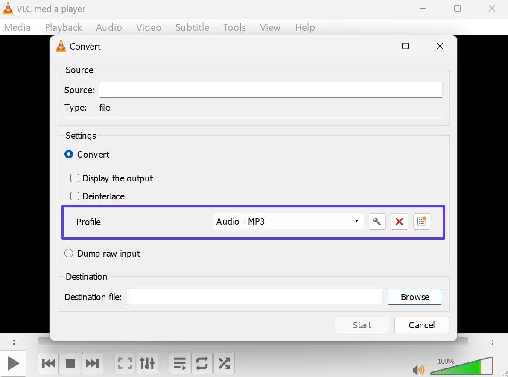Click the Start conversion button
508x377 pixels.
(x=362, y=325)
